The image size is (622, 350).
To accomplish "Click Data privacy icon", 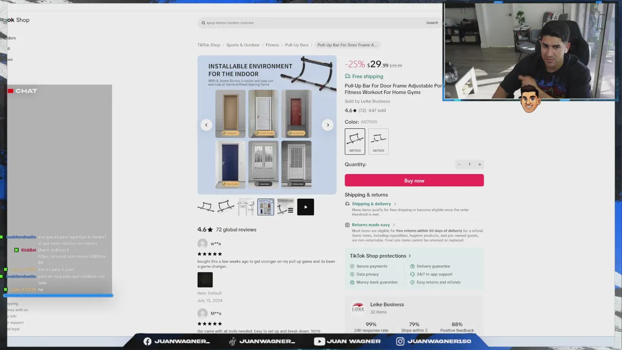I will click(352, 274).
